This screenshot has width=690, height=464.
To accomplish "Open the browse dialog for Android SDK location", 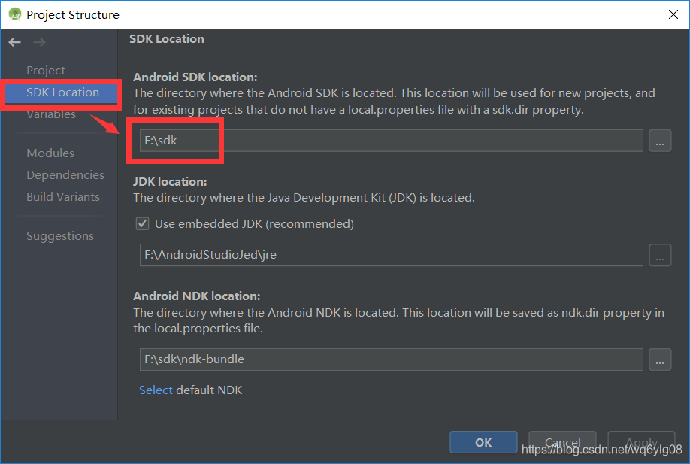I will 660,141.
